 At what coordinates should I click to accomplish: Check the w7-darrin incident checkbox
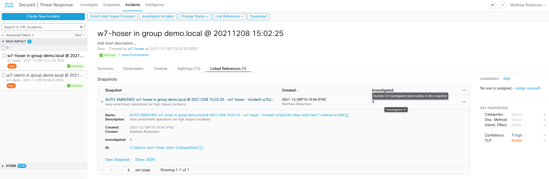pos(4,75)
